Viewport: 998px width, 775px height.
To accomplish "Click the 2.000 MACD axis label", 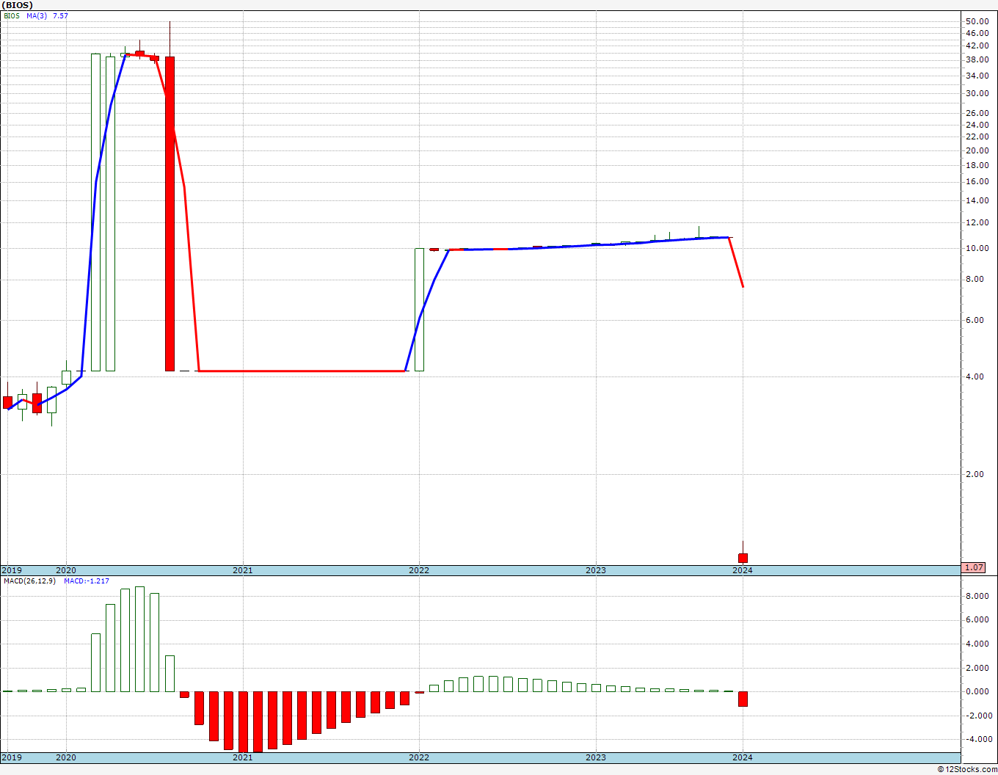I will pos(978,668).
